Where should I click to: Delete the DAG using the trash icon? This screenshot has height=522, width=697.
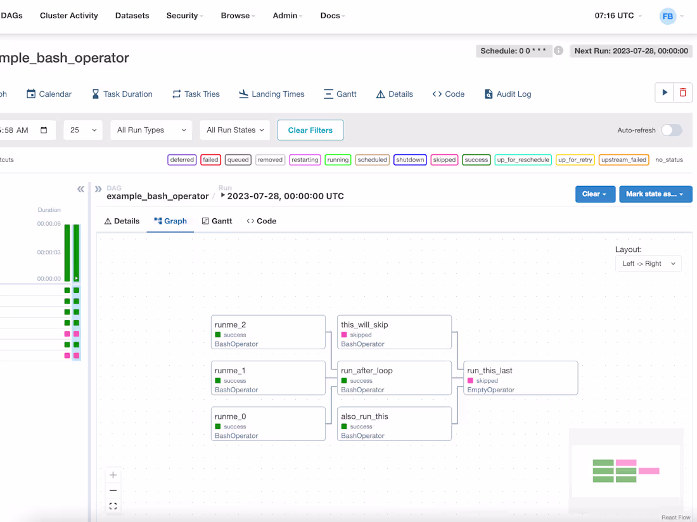[x=683, y=92]
